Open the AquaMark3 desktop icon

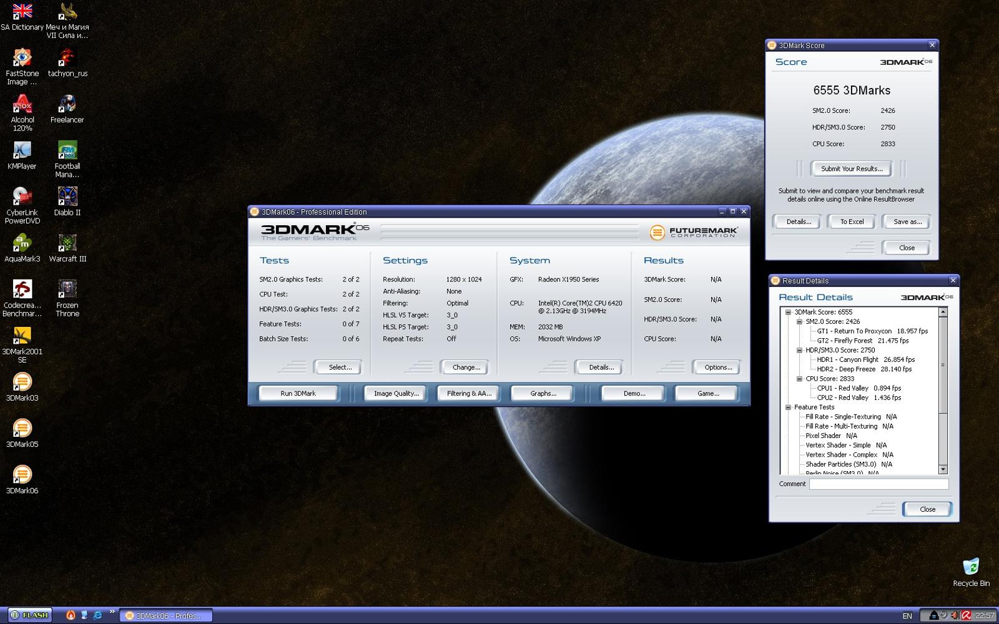(x=22, y=247)
